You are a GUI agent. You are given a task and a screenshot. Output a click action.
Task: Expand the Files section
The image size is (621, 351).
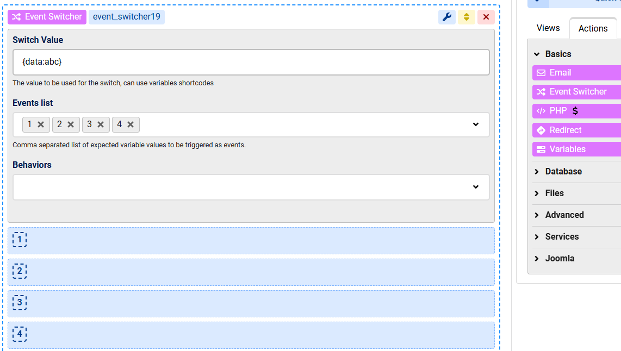point(554,193)
